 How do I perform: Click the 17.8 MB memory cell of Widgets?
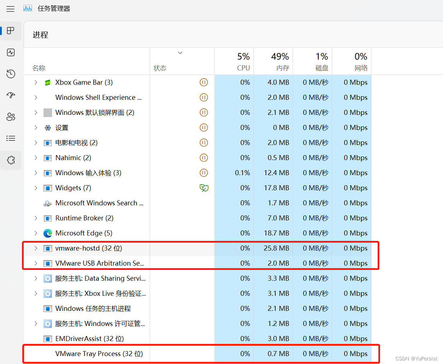pos(273,188)
